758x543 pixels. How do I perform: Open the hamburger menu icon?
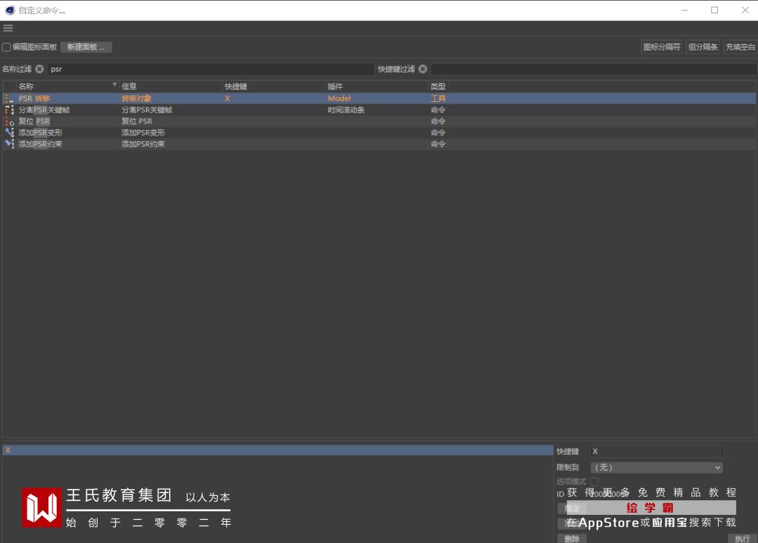(x=8, y=28)
